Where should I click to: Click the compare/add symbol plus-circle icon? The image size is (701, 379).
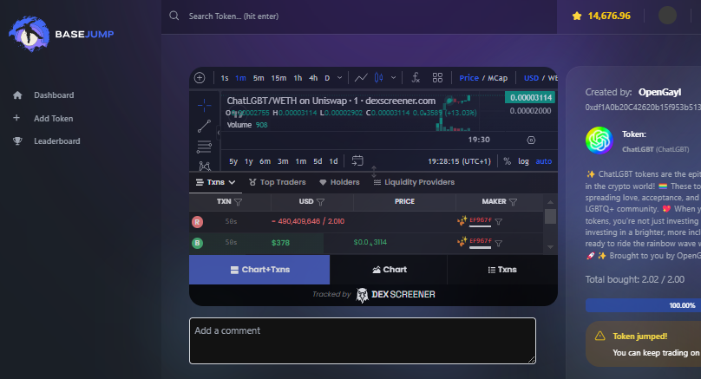coord(200,78)
